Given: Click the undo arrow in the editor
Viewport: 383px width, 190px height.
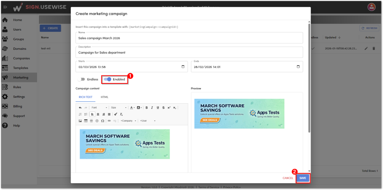Looking at the screenshot, I should pyautogui.click(x=80, y=108).
